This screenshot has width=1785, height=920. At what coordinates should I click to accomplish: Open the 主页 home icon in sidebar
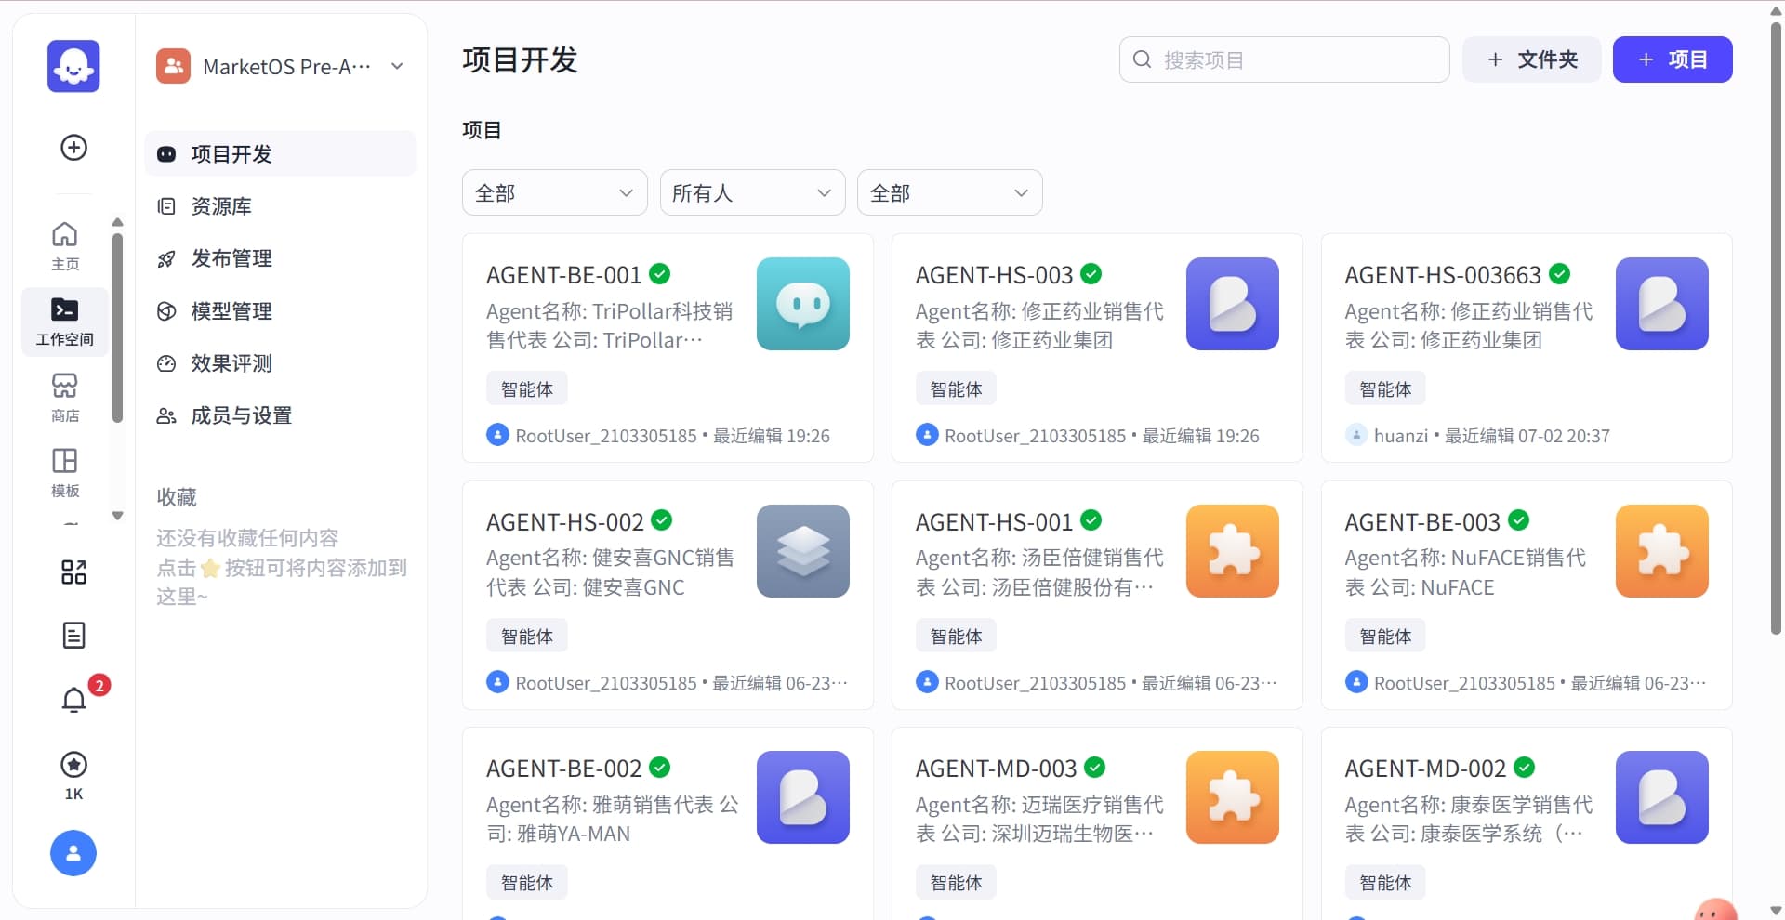point(64,244)
